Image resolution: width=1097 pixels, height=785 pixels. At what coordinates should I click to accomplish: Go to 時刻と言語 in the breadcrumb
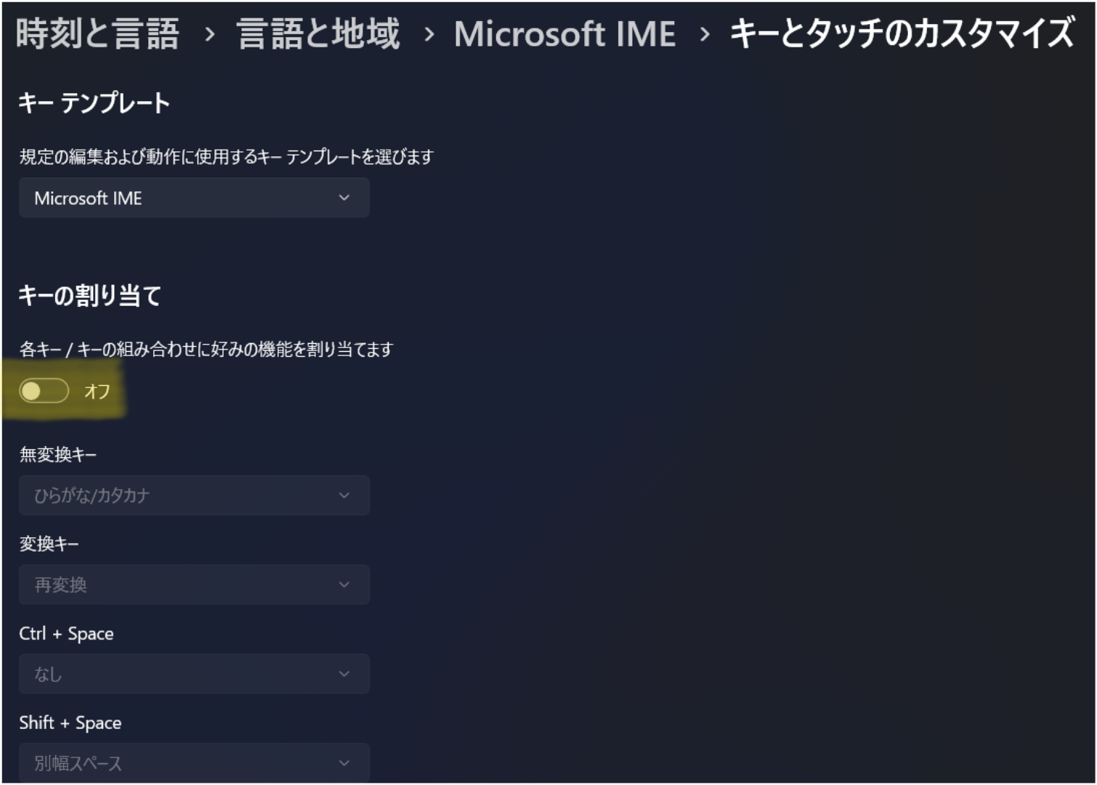point(97,34)
